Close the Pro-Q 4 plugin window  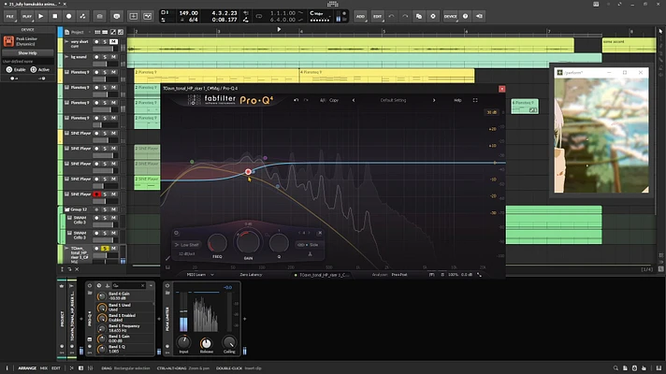pos(502,89)
